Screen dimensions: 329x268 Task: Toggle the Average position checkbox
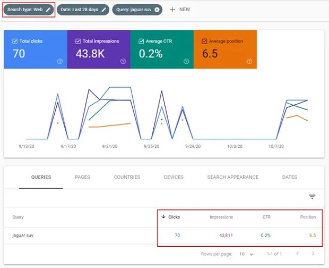click(x=204, y=41)
